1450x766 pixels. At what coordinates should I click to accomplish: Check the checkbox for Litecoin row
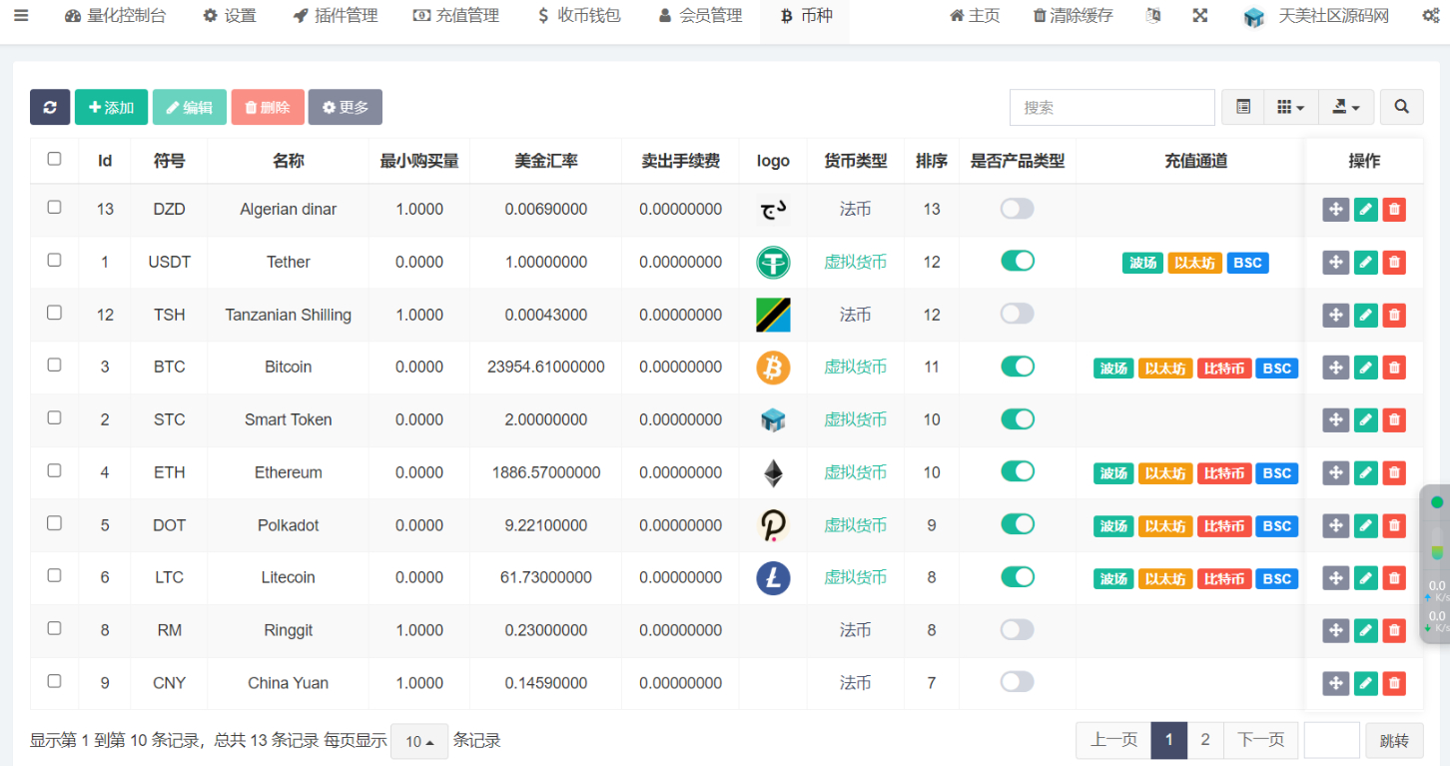point(55,576)
